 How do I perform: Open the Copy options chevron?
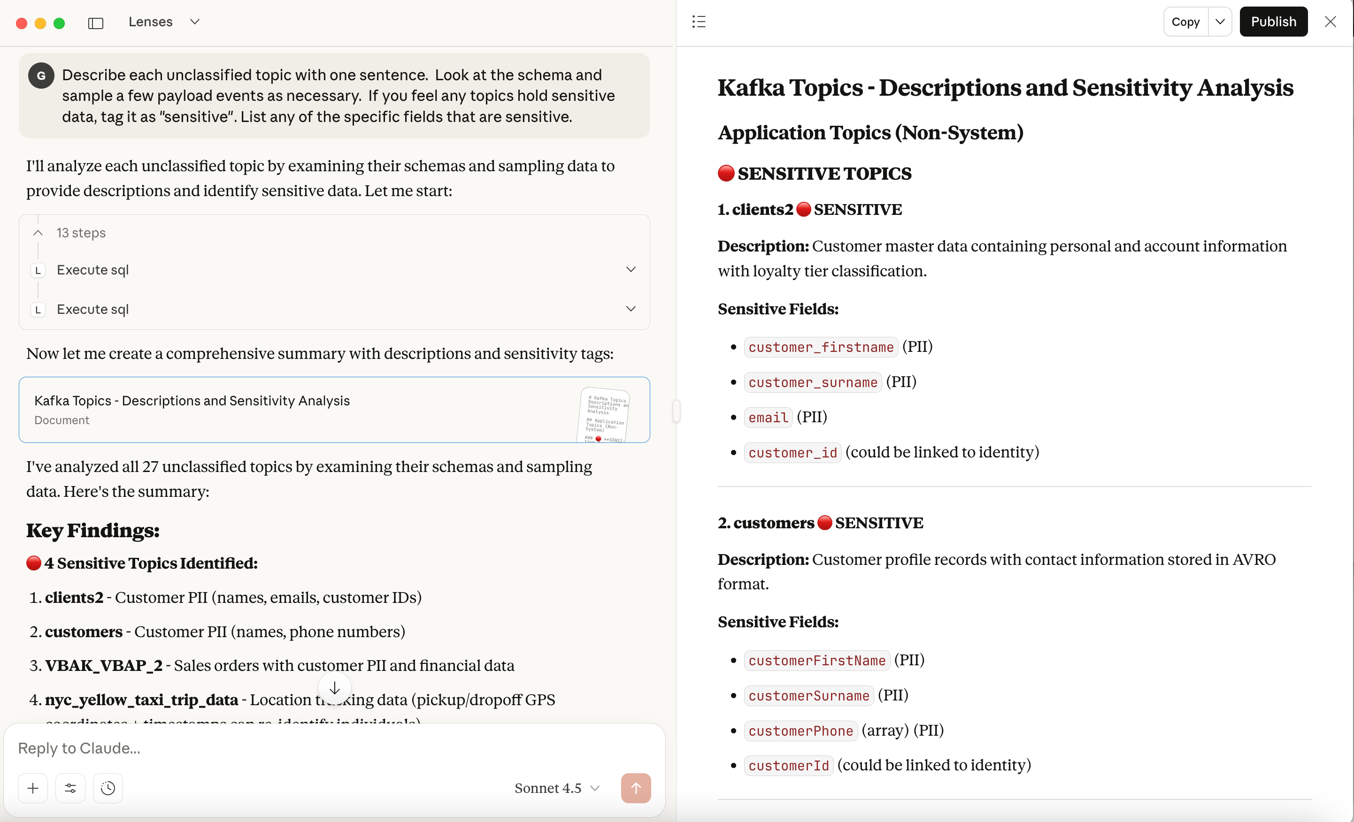point(1220,22)
